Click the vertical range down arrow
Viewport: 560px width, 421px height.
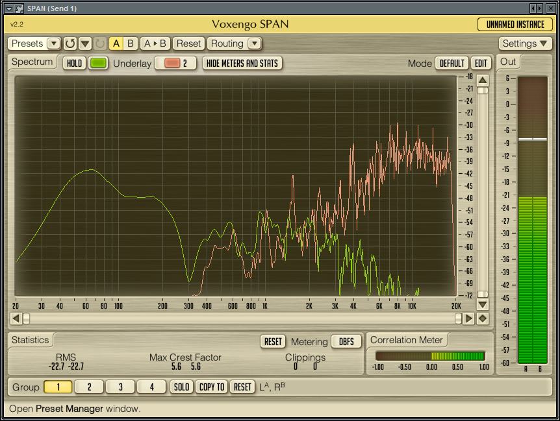pyautogui.click(x=483, y=305)
